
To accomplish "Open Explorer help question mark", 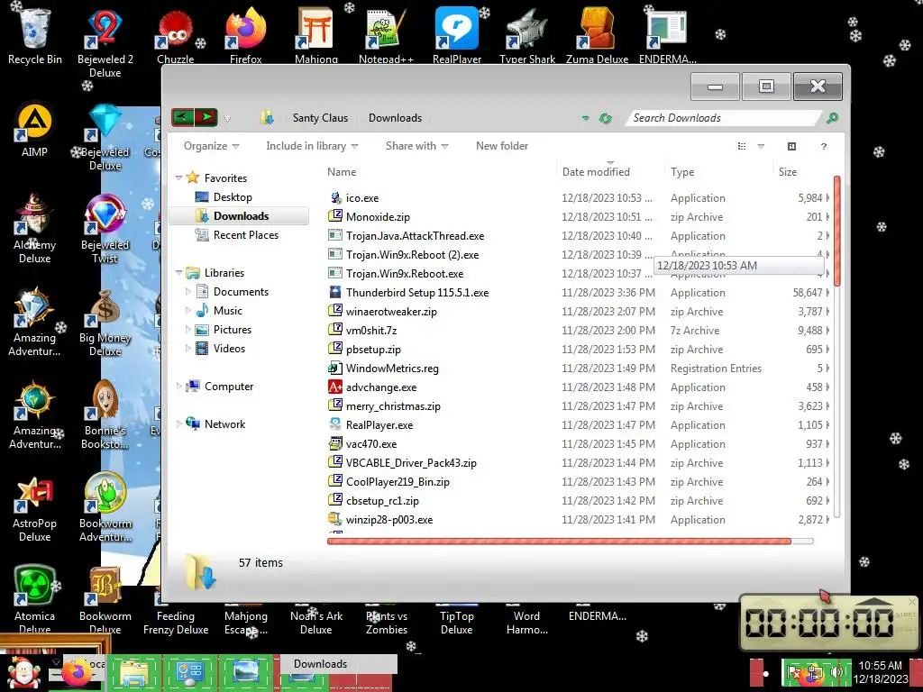I will pyautogui.click(x=824, y=146).
